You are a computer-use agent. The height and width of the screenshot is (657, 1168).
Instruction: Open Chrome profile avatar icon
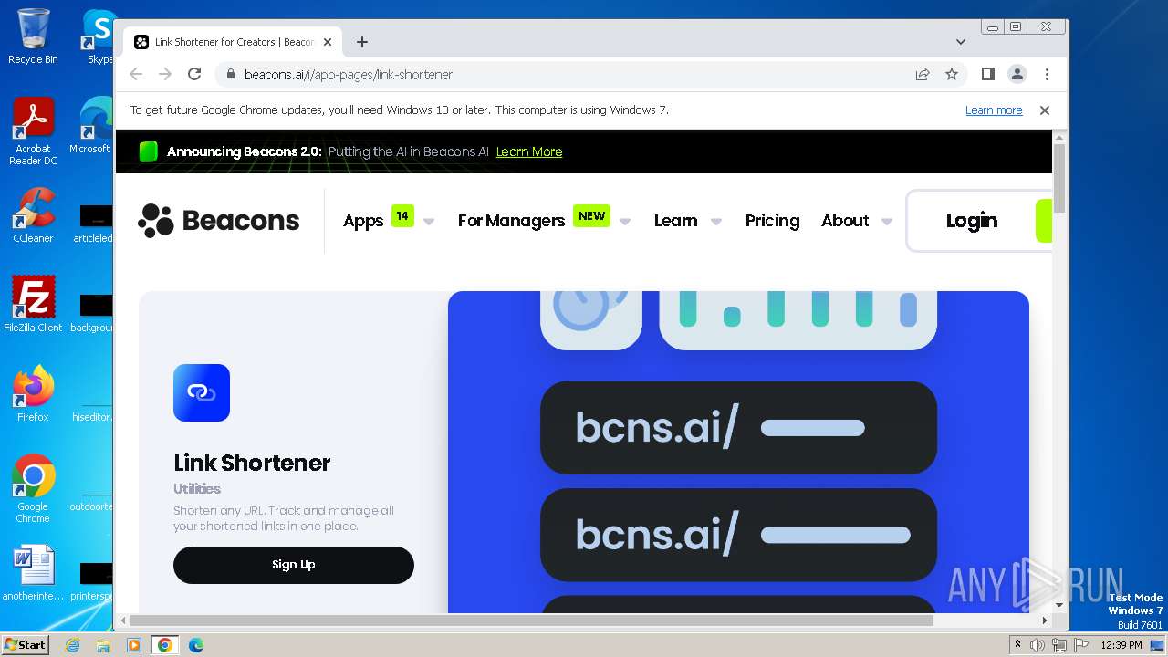1017,75
